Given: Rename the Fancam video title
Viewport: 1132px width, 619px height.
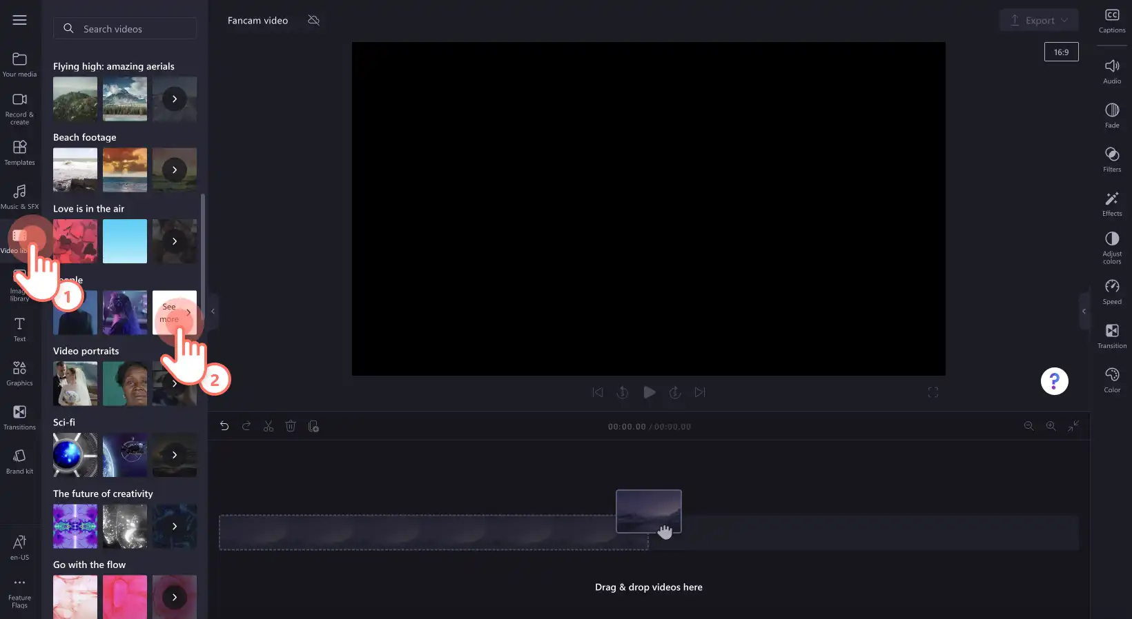Looking at the screenshot, I should pos(257,21).
